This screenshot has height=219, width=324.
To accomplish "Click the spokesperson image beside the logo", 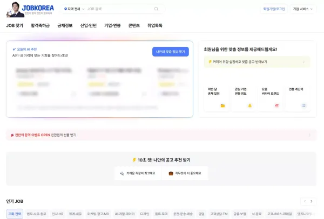I will (x=16, y=10).
